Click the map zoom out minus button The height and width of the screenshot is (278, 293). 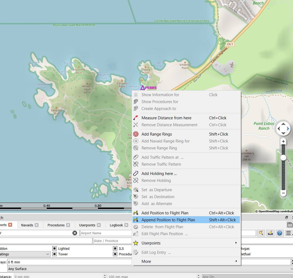tap(283, 193)
